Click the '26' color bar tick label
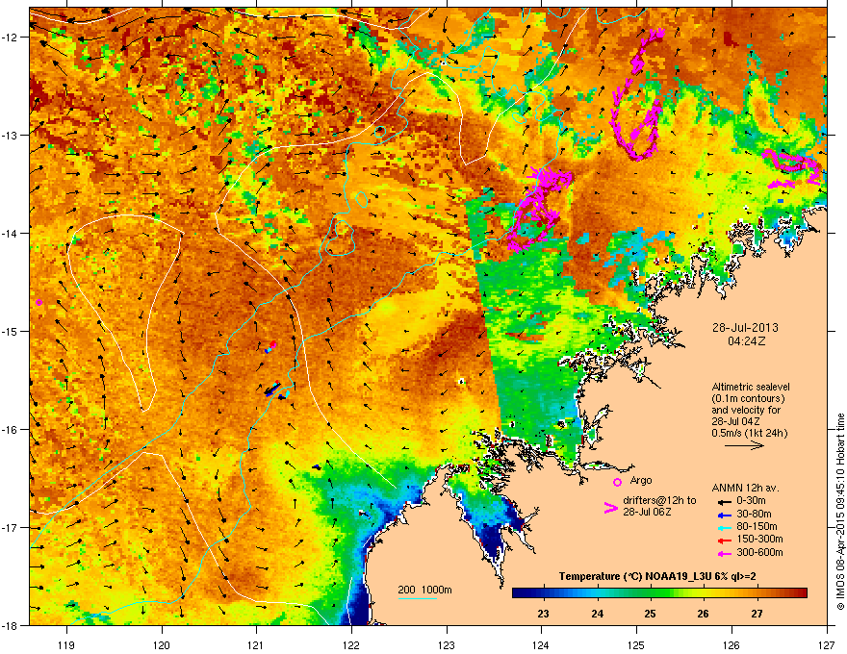The image size is (847, 654). (x=703, y=614)
